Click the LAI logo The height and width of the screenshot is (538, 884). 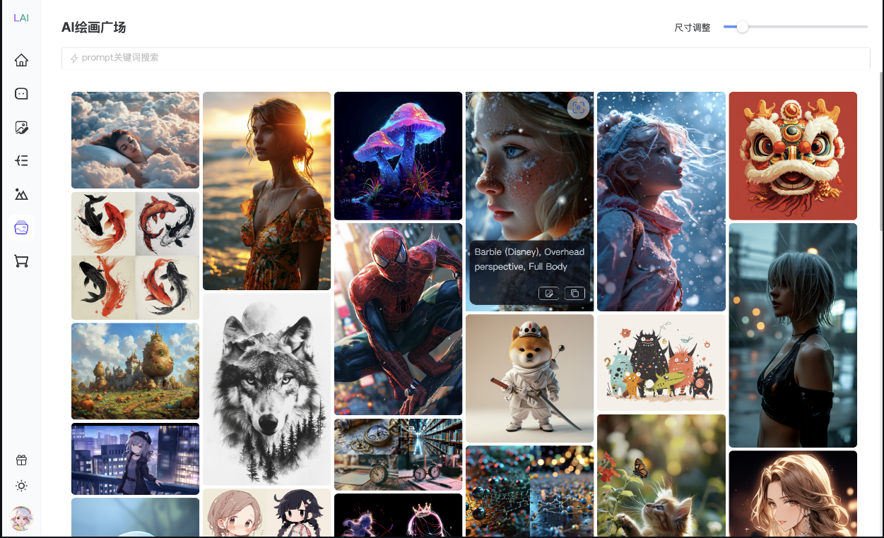click(21, 18)
